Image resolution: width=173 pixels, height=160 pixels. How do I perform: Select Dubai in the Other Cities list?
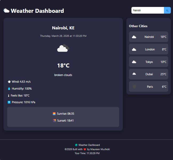coord(148,74)
